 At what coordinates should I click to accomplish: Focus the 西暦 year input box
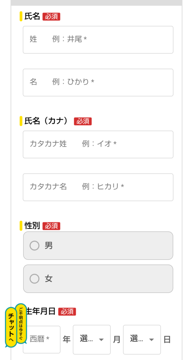(42, 340)
